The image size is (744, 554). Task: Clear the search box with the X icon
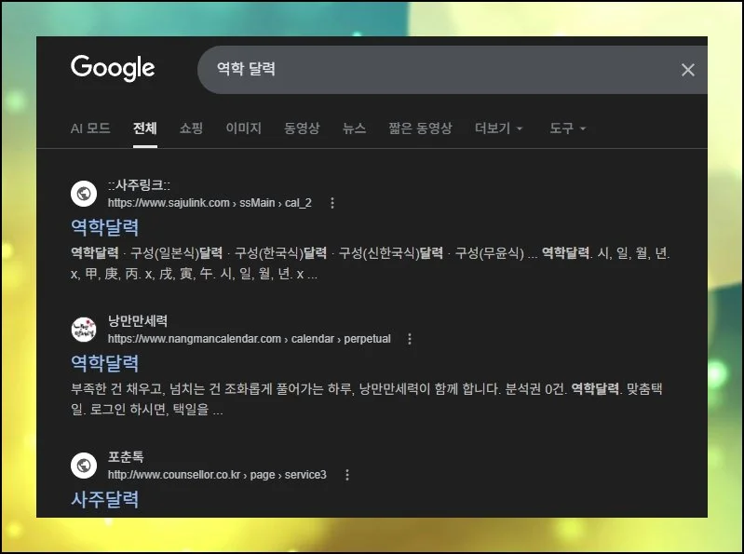[687, 70]
